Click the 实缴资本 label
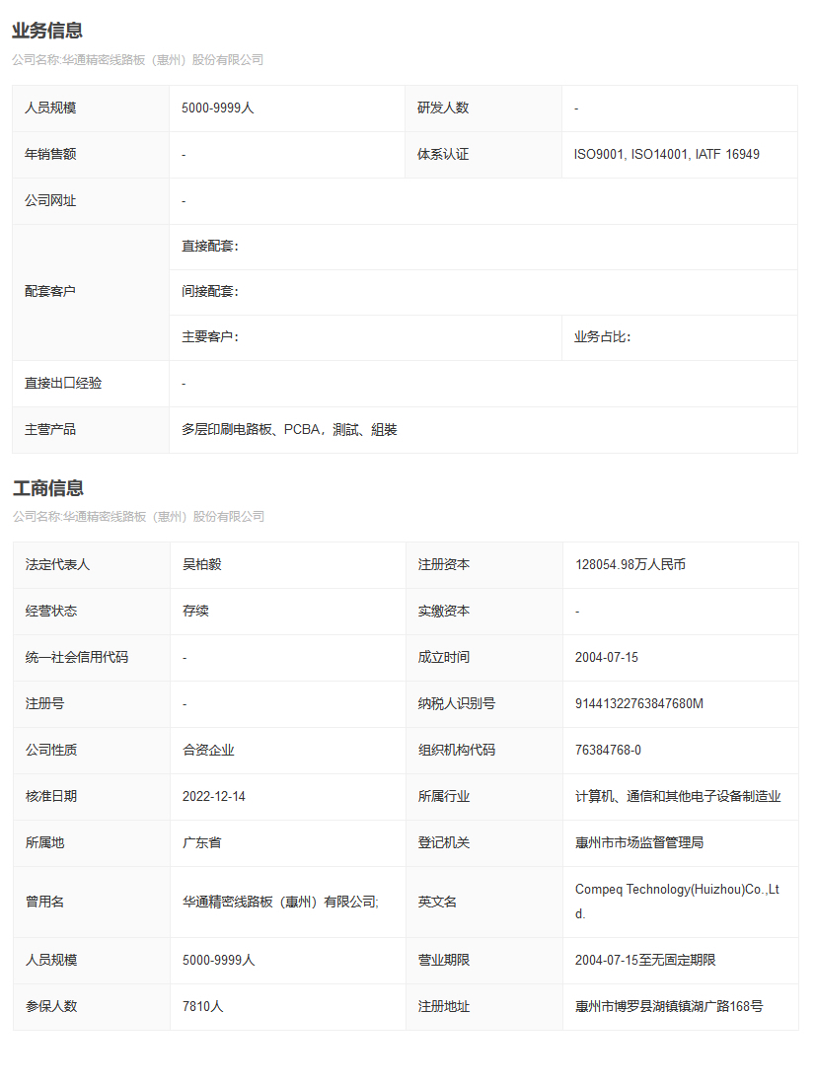This screenshot has width=815, height=1085. point(444,611)
